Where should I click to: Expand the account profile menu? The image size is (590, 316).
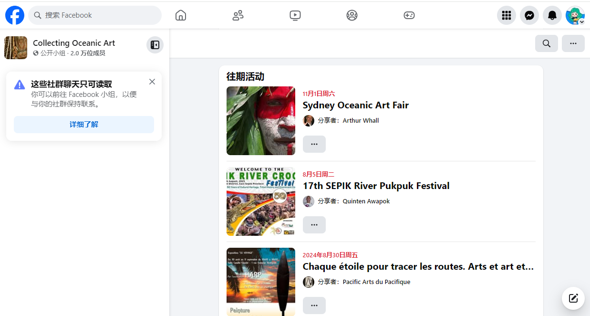(575, 15)
